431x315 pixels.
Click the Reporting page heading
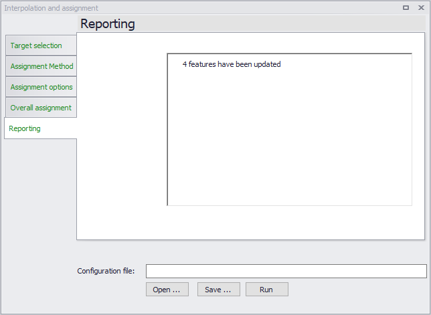[x=108, y=23]
